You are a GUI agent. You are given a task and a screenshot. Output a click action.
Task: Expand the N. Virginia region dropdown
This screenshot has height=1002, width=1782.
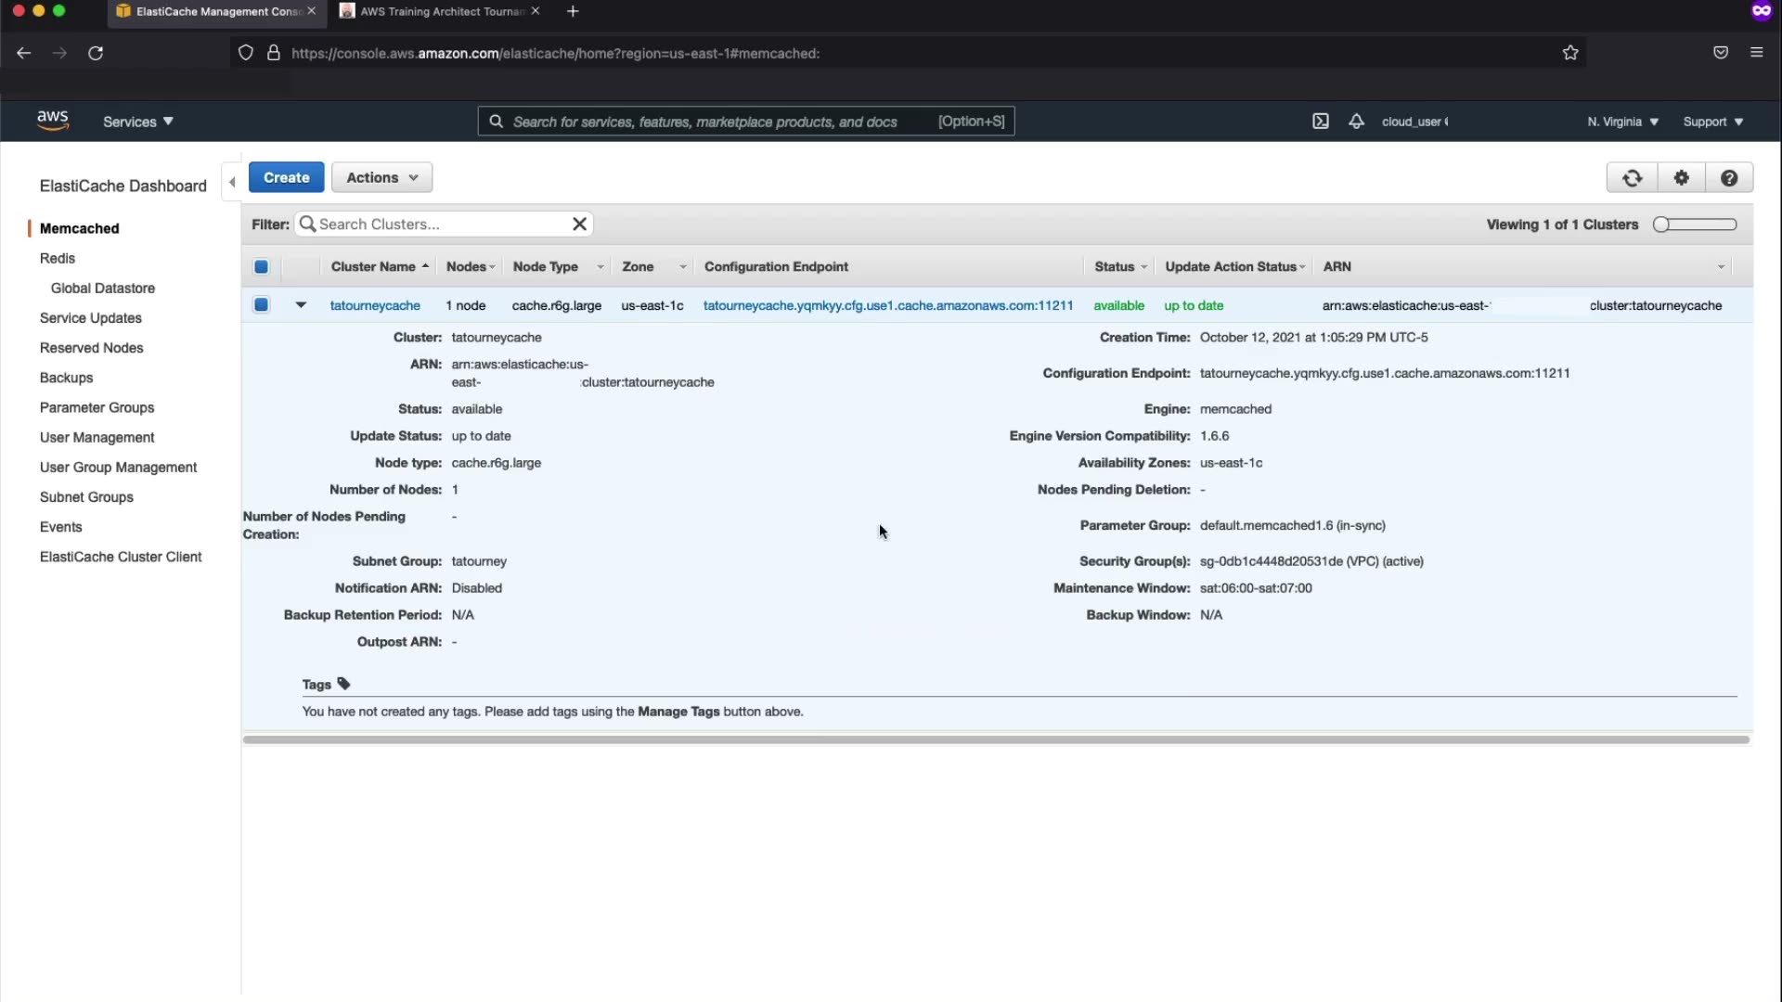[x=1621, y=122]
